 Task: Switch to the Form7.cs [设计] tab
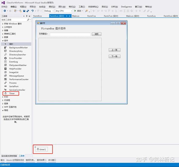coord(111,16)
